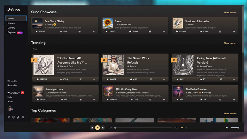The width and height of the screenshot is (247, 139).
Task: Share Going Now (Alternate Version)
Action: 221,79
